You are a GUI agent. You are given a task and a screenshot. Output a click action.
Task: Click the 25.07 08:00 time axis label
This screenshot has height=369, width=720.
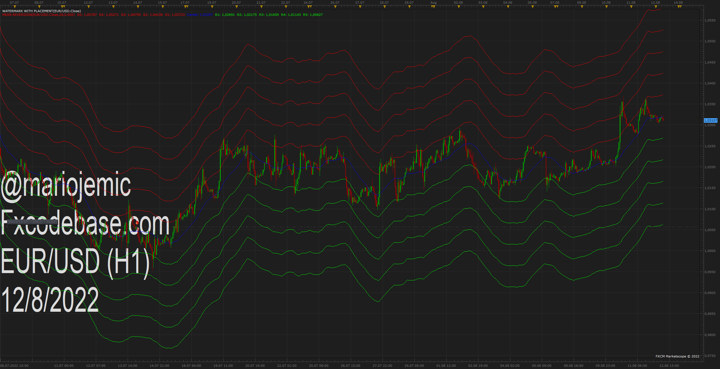point(319,366)
